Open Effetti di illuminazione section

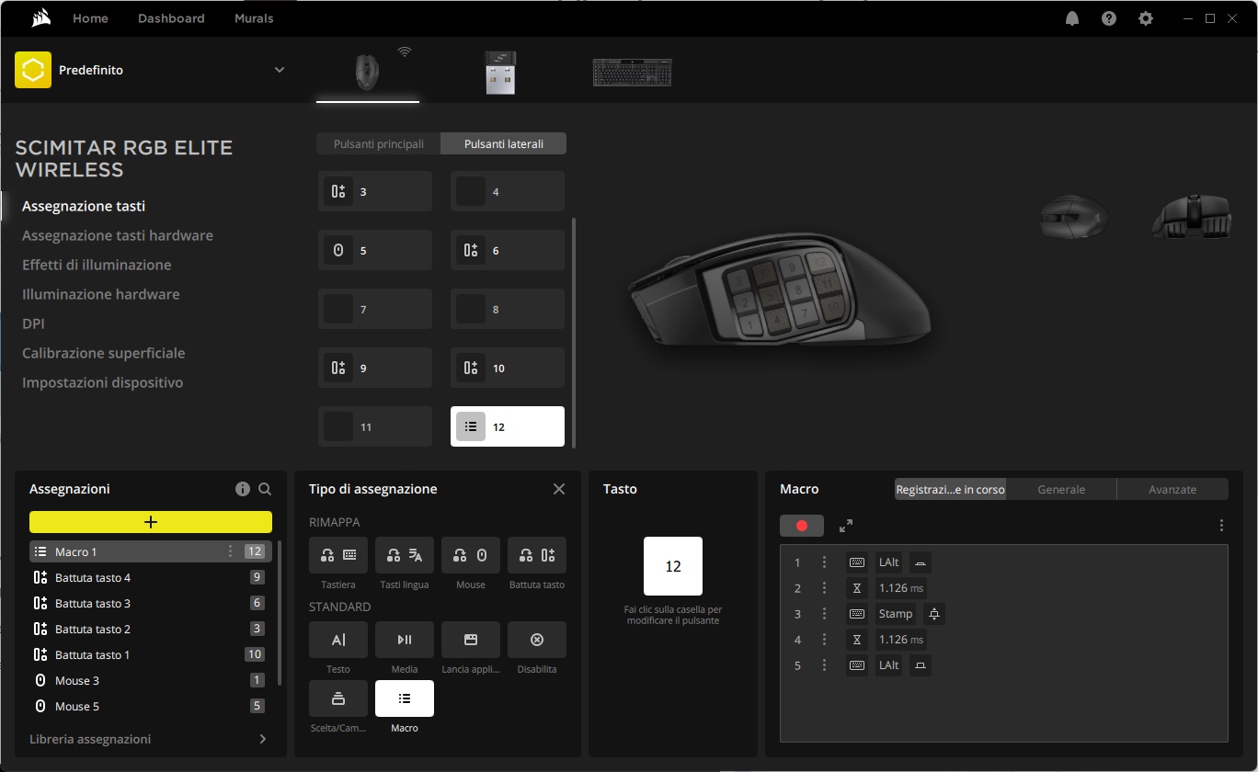coord(97,265)
